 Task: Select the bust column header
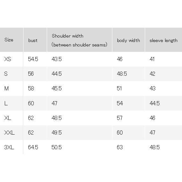pos(33,40)
